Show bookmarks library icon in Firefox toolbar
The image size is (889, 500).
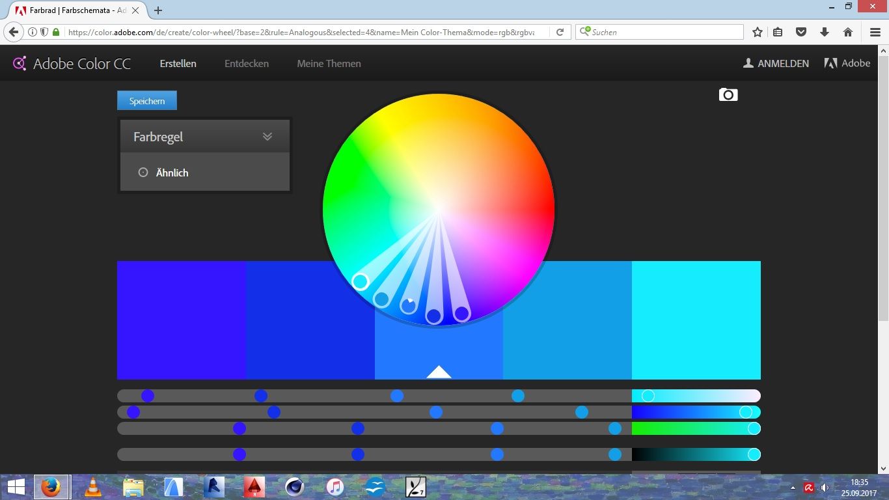point(778,32)
